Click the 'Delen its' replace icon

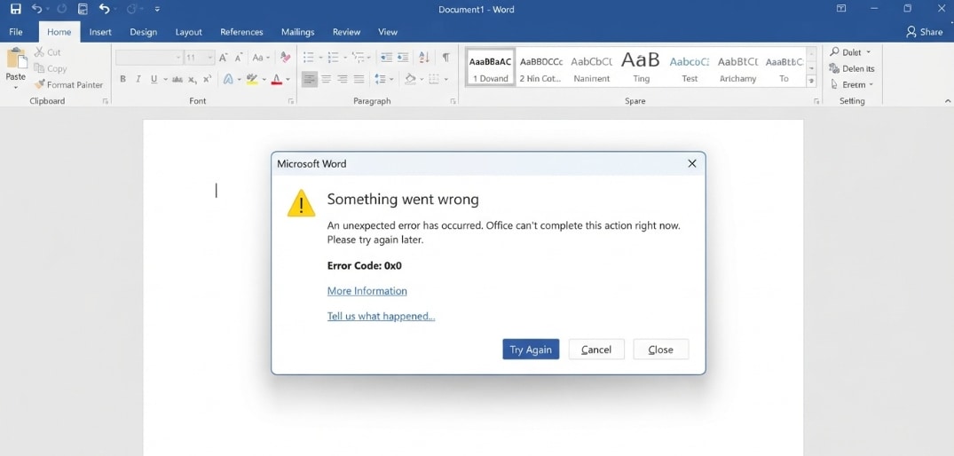pyautogui.click(x=834, y=68)
